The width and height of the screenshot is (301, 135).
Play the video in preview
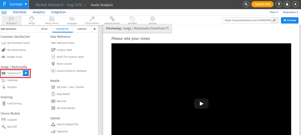pos(201,104)
